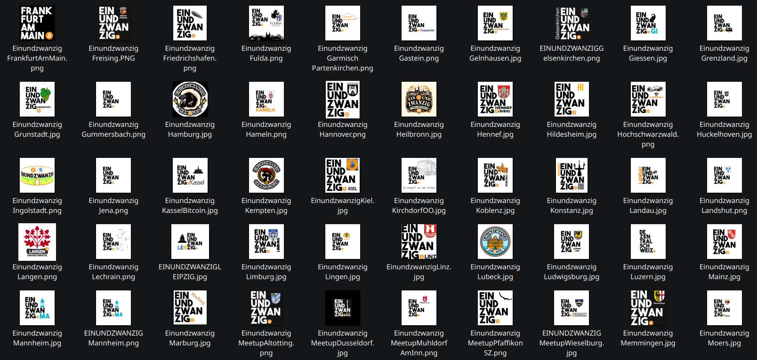
Task: Click the Einundzwanzig Hannover.png image
Action: [342, 99]
